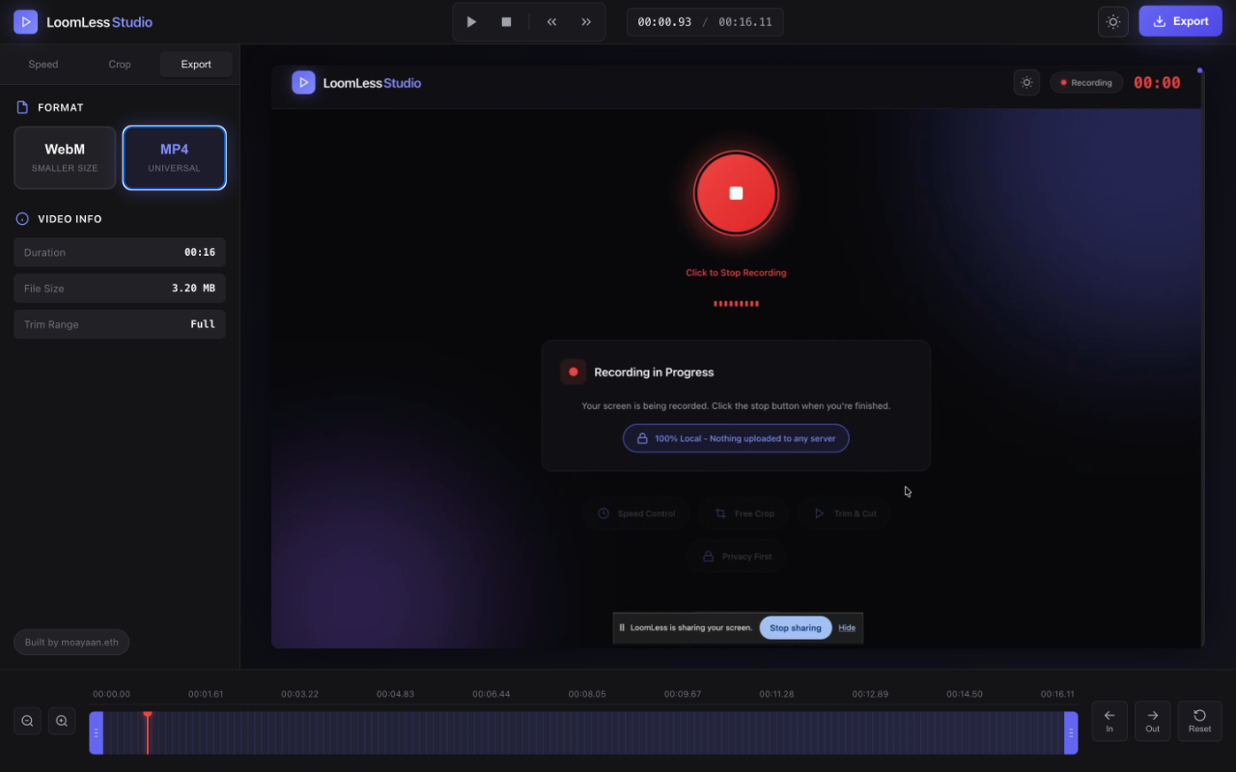Viewport: 1236px width, 772px height.
Task: Click the blue Export button
Action: point(1180,20)
